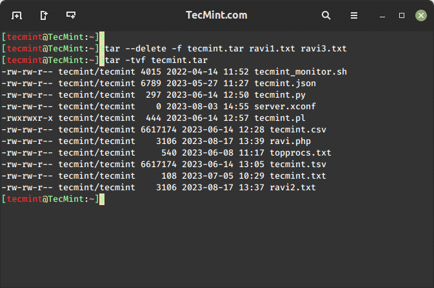Split terminal horizontally using third titlebar icon
434x288 pixels.
point(70,15)
